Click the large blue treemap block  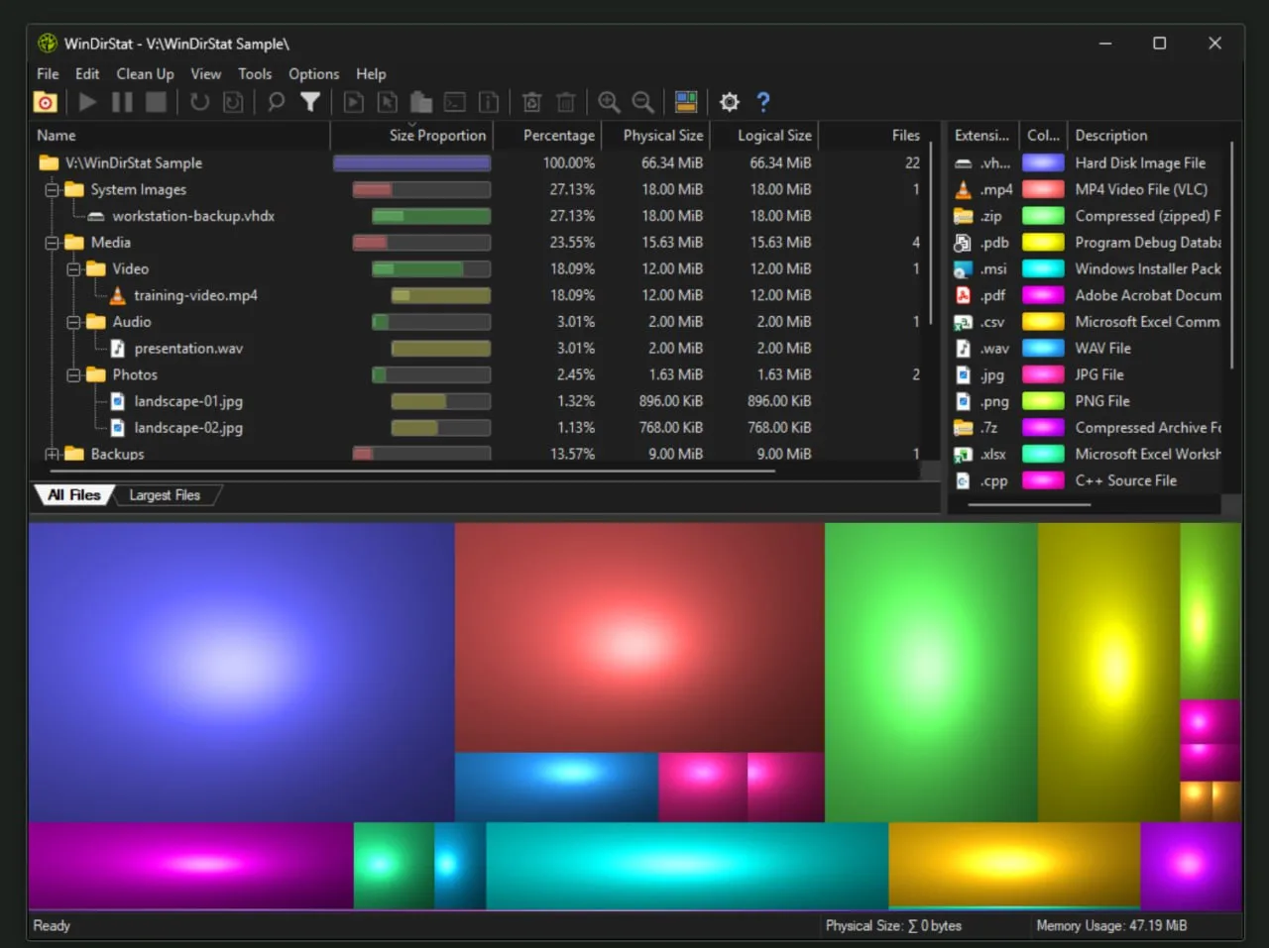241,672
